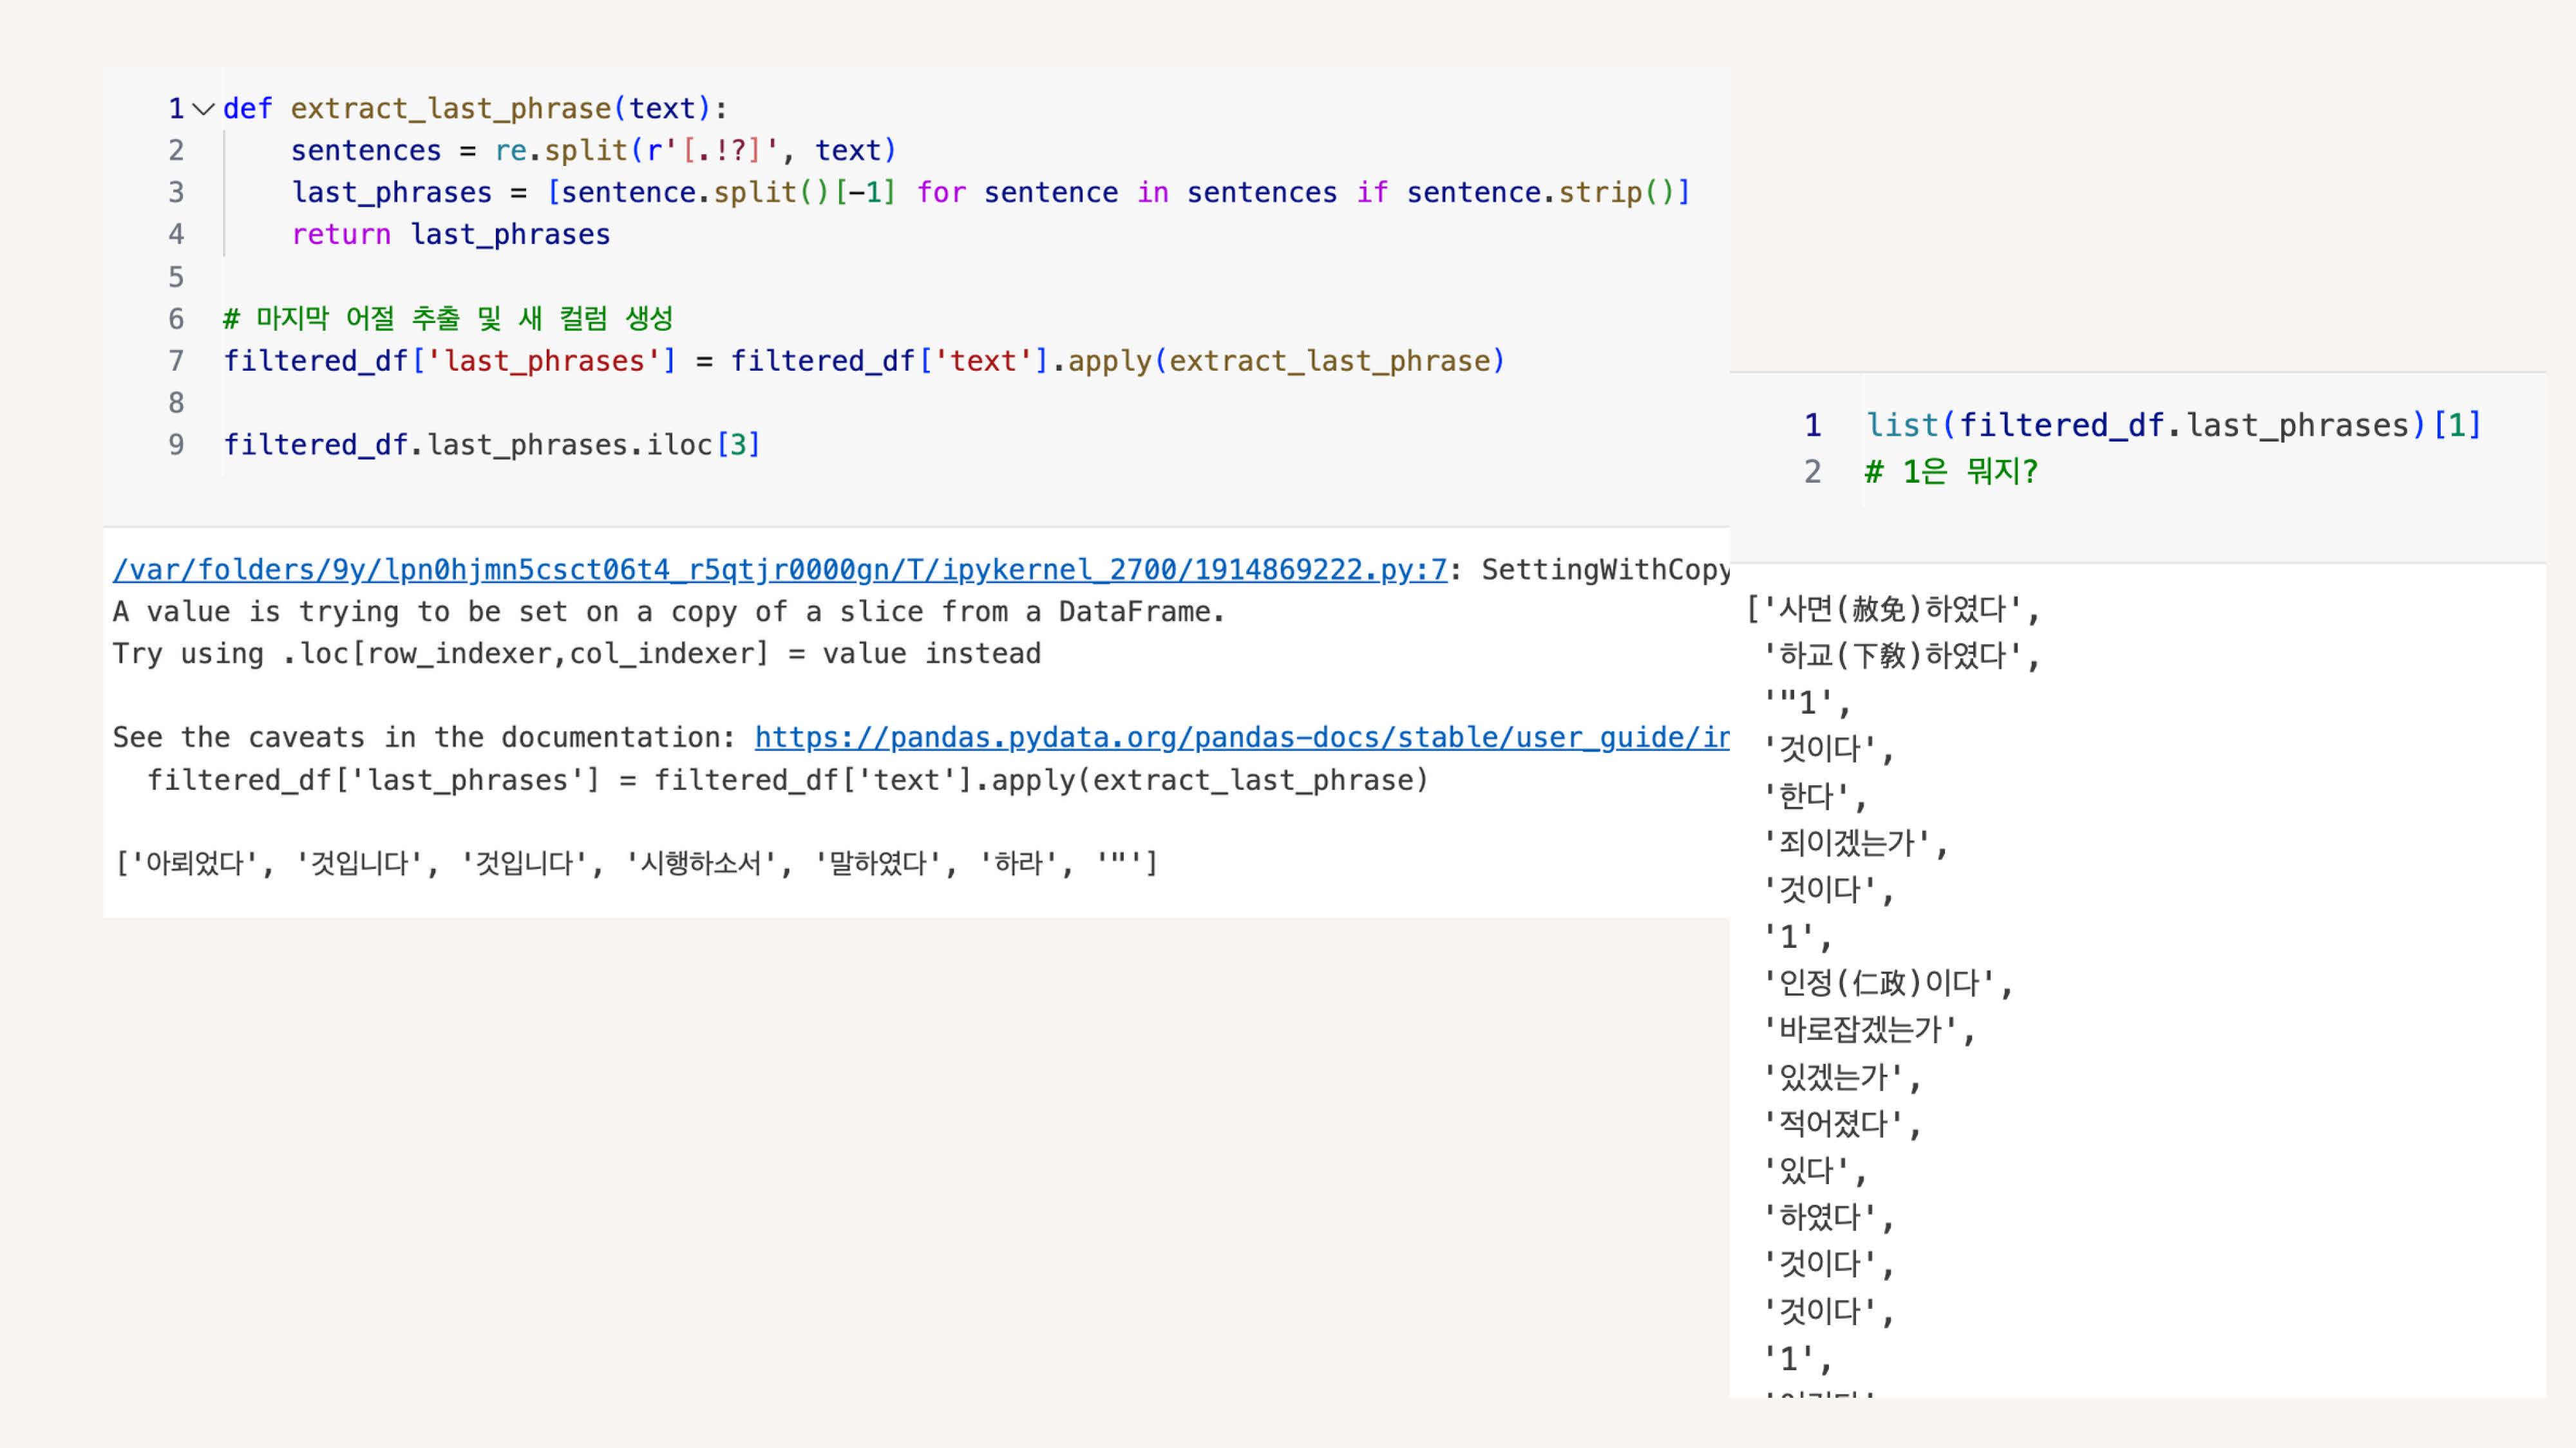The image size is (2576, 1448).
Task: Click '사면(赦免)하였다' in the output list
Action: tap(1892, 609)
